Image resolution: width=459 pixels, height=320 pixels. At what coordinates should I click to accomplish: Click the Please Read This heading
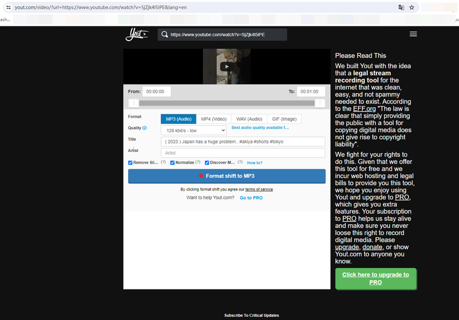[x=361, y=55]
